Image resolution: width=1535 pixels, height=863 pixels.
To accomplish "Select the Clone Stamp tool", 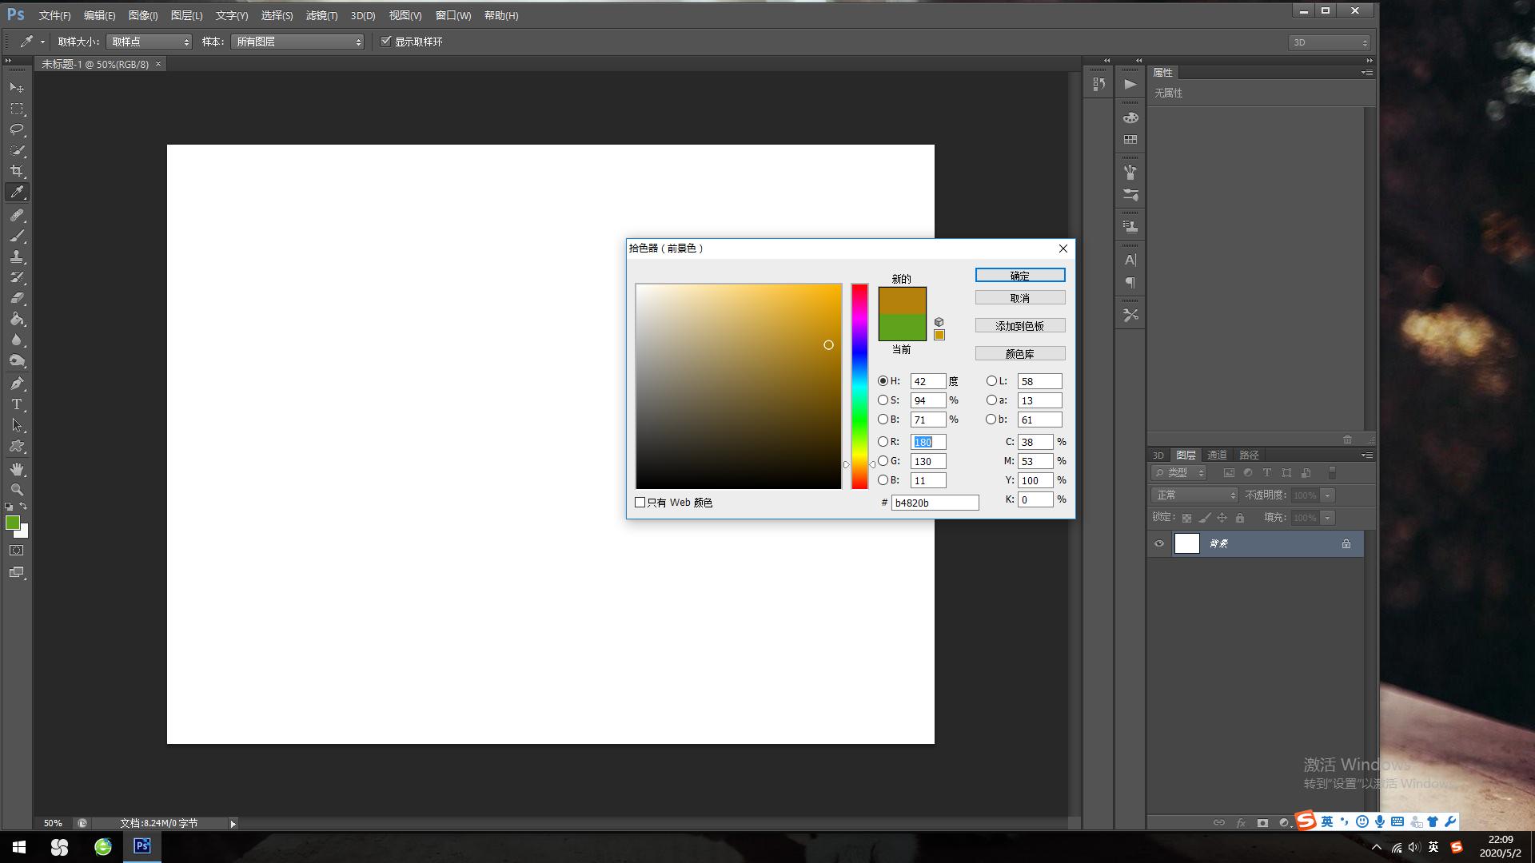I will coord(17,257).
